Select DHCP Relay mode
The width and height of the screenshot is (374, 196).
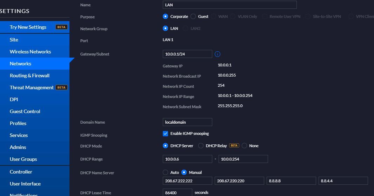point(201,146)
